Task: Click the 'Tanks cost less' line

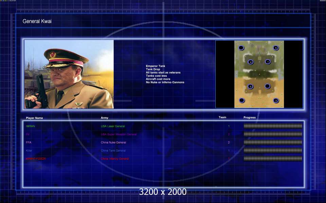Action: click(x=156, y=76)
